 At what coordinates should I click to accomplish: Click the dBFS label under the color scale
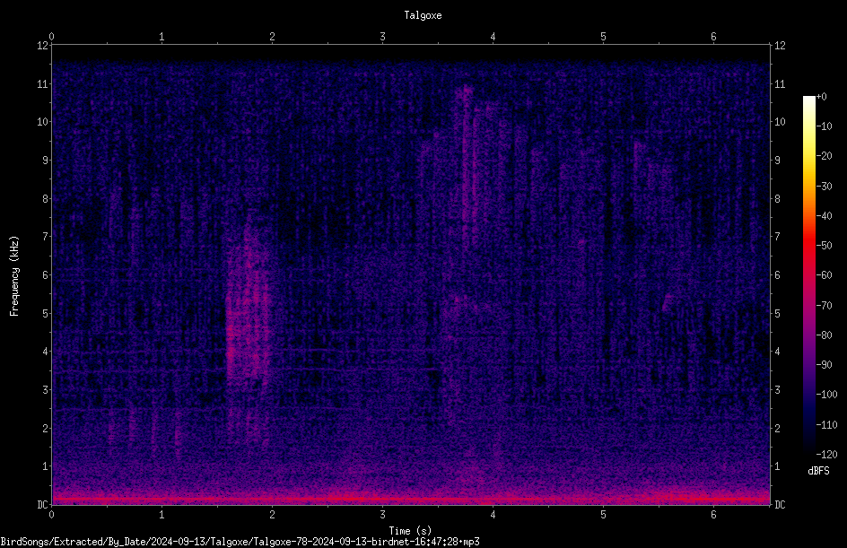click(x=818, y=471)
